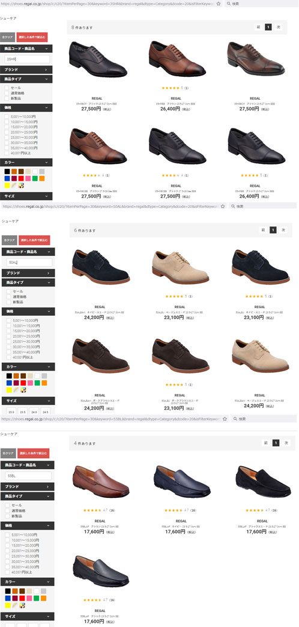Image resolution: width=299 pixels, height=627 pixels.
Task: Collapse 価格 section on the 50AL page
Action: click(28, 312)
